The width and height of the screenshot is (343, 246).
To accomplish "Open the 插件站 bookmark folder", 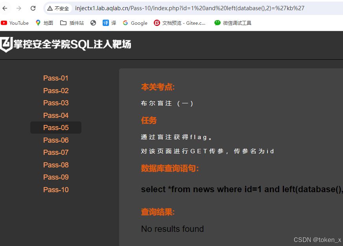I will click(x=72, y=23).
